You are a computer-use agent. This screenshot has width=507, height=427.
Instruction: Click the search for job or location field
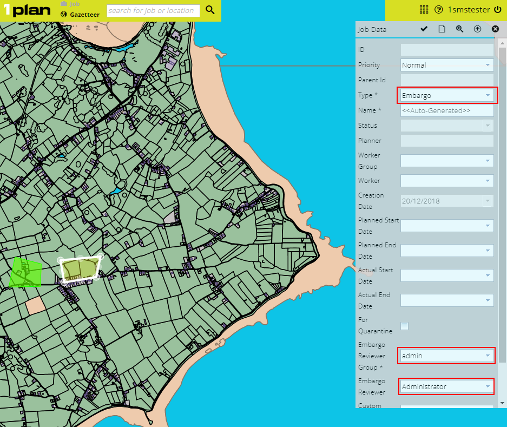click(153, 10)
